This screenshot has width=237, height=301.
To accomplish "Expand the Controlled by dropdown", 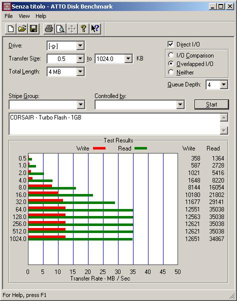I will point(180,104).
